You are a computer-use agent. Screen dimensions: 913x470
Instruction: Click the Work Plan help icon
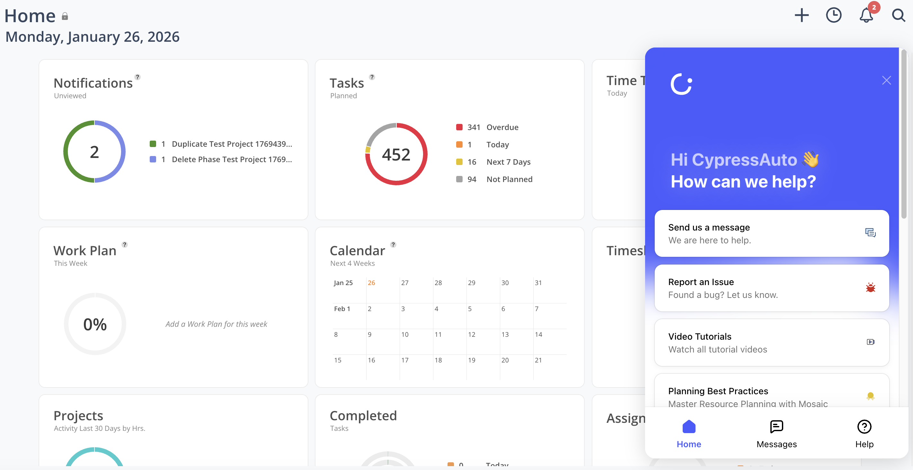point(124,244)
